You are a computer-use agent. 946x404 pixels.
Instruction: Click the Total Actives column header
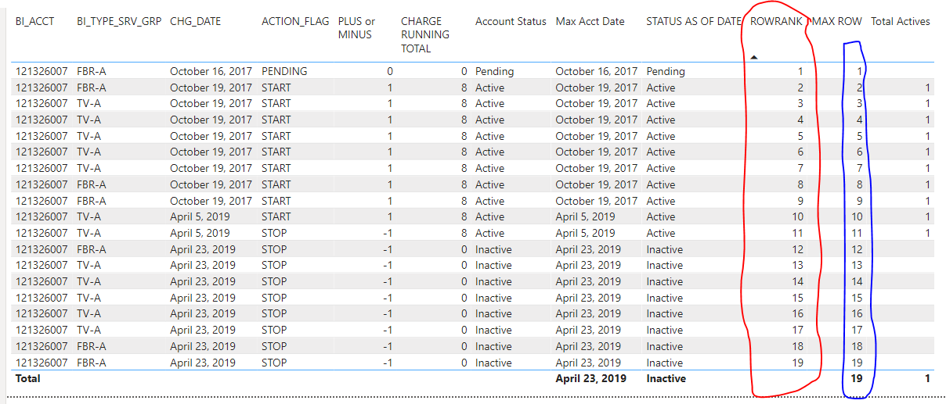(x=901, y=22)
